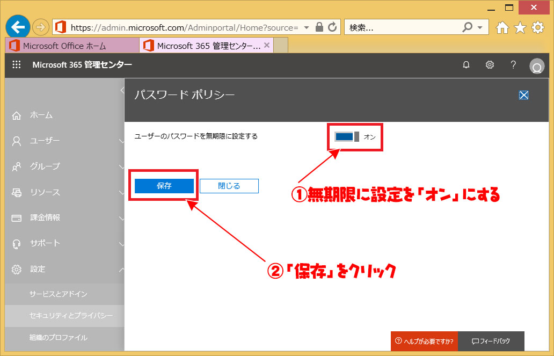Open the browser home page icon
The width and height of the screenshot is (554, 356).
coord(502,27)
